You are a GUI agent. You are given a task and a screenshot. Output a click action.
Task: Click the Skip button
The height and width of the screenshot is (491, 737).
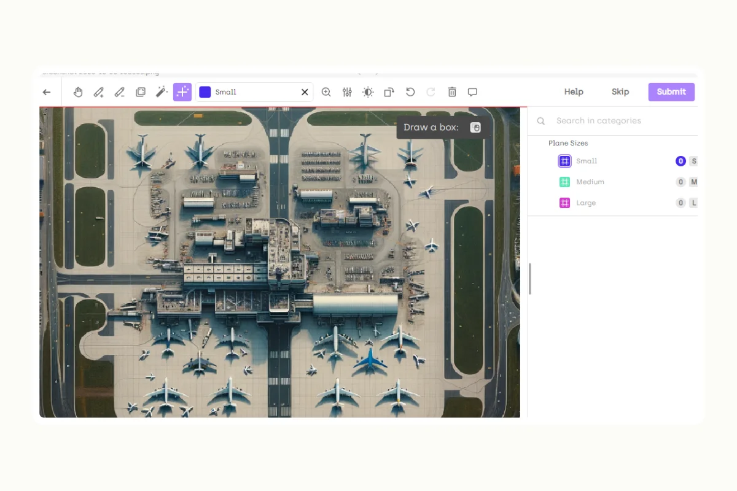point(620,92)
